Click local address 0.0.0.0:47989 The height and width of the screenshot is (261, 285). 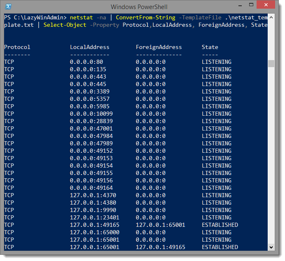[91, 144]
